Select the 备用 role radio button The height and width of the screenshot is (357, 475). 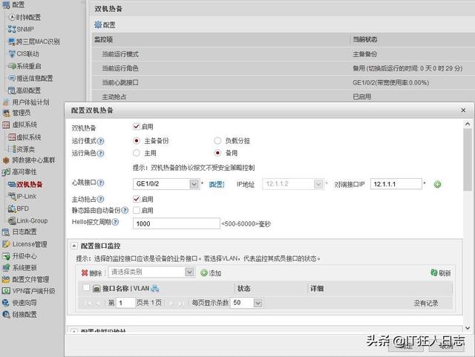(217, 153)
